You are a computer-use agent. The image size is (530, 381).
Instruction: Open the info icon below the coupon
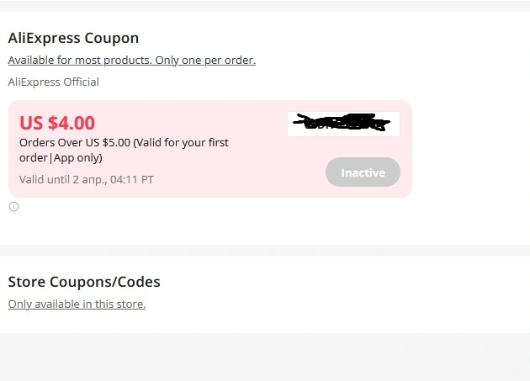coord(13,207)
